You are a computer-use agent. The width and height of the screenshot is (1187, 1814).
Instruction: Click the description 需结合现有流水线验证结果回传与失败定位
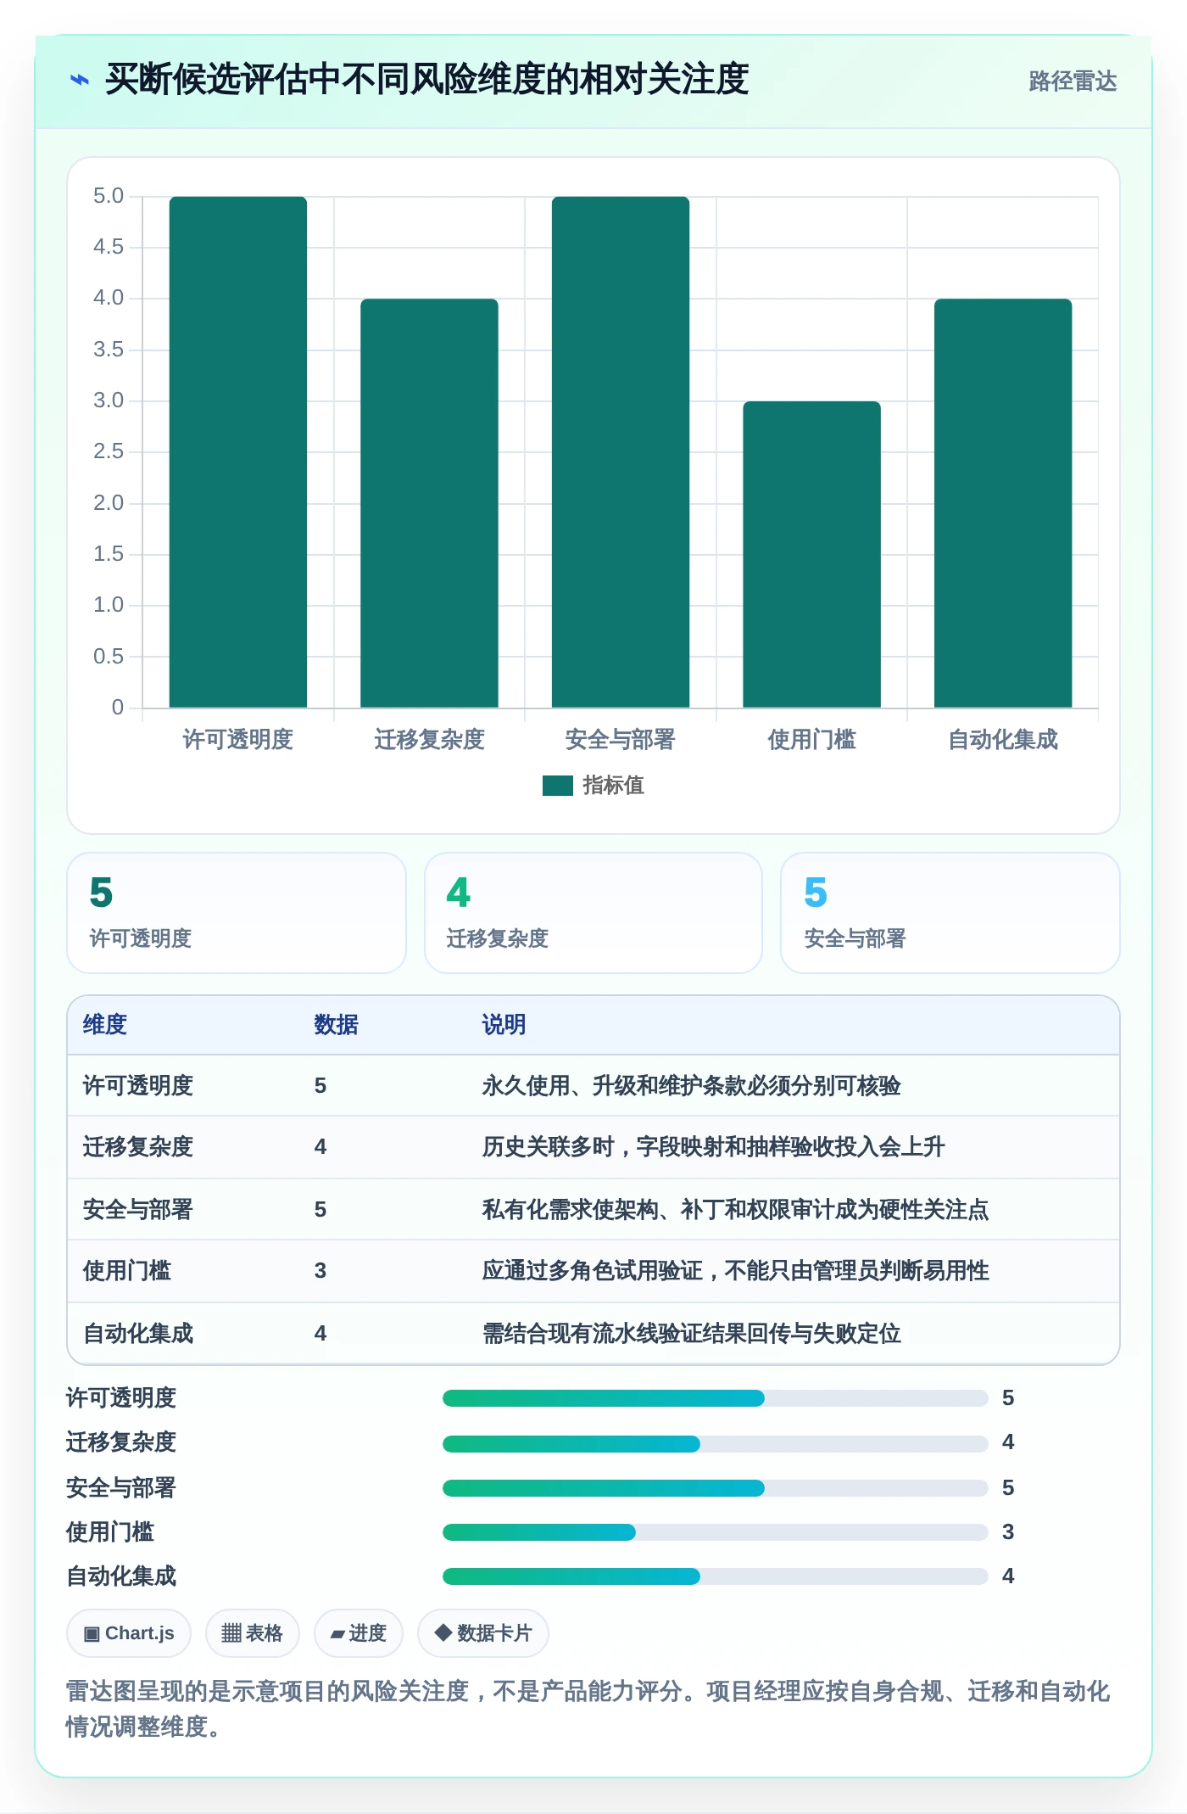(692, 1334)
